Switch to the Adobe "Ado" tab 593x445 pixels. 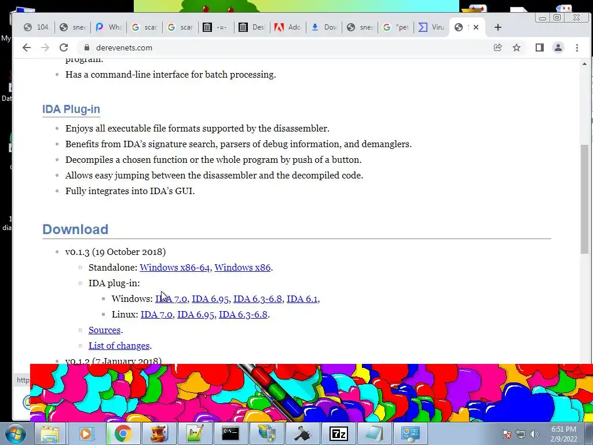pyautogui.click(x=288, y=27)
